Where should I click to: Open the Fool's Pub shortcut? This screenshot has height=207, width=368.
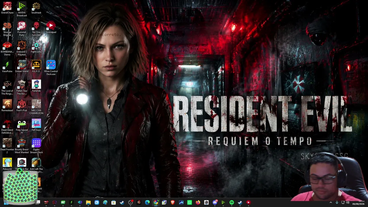click(22, 106)
